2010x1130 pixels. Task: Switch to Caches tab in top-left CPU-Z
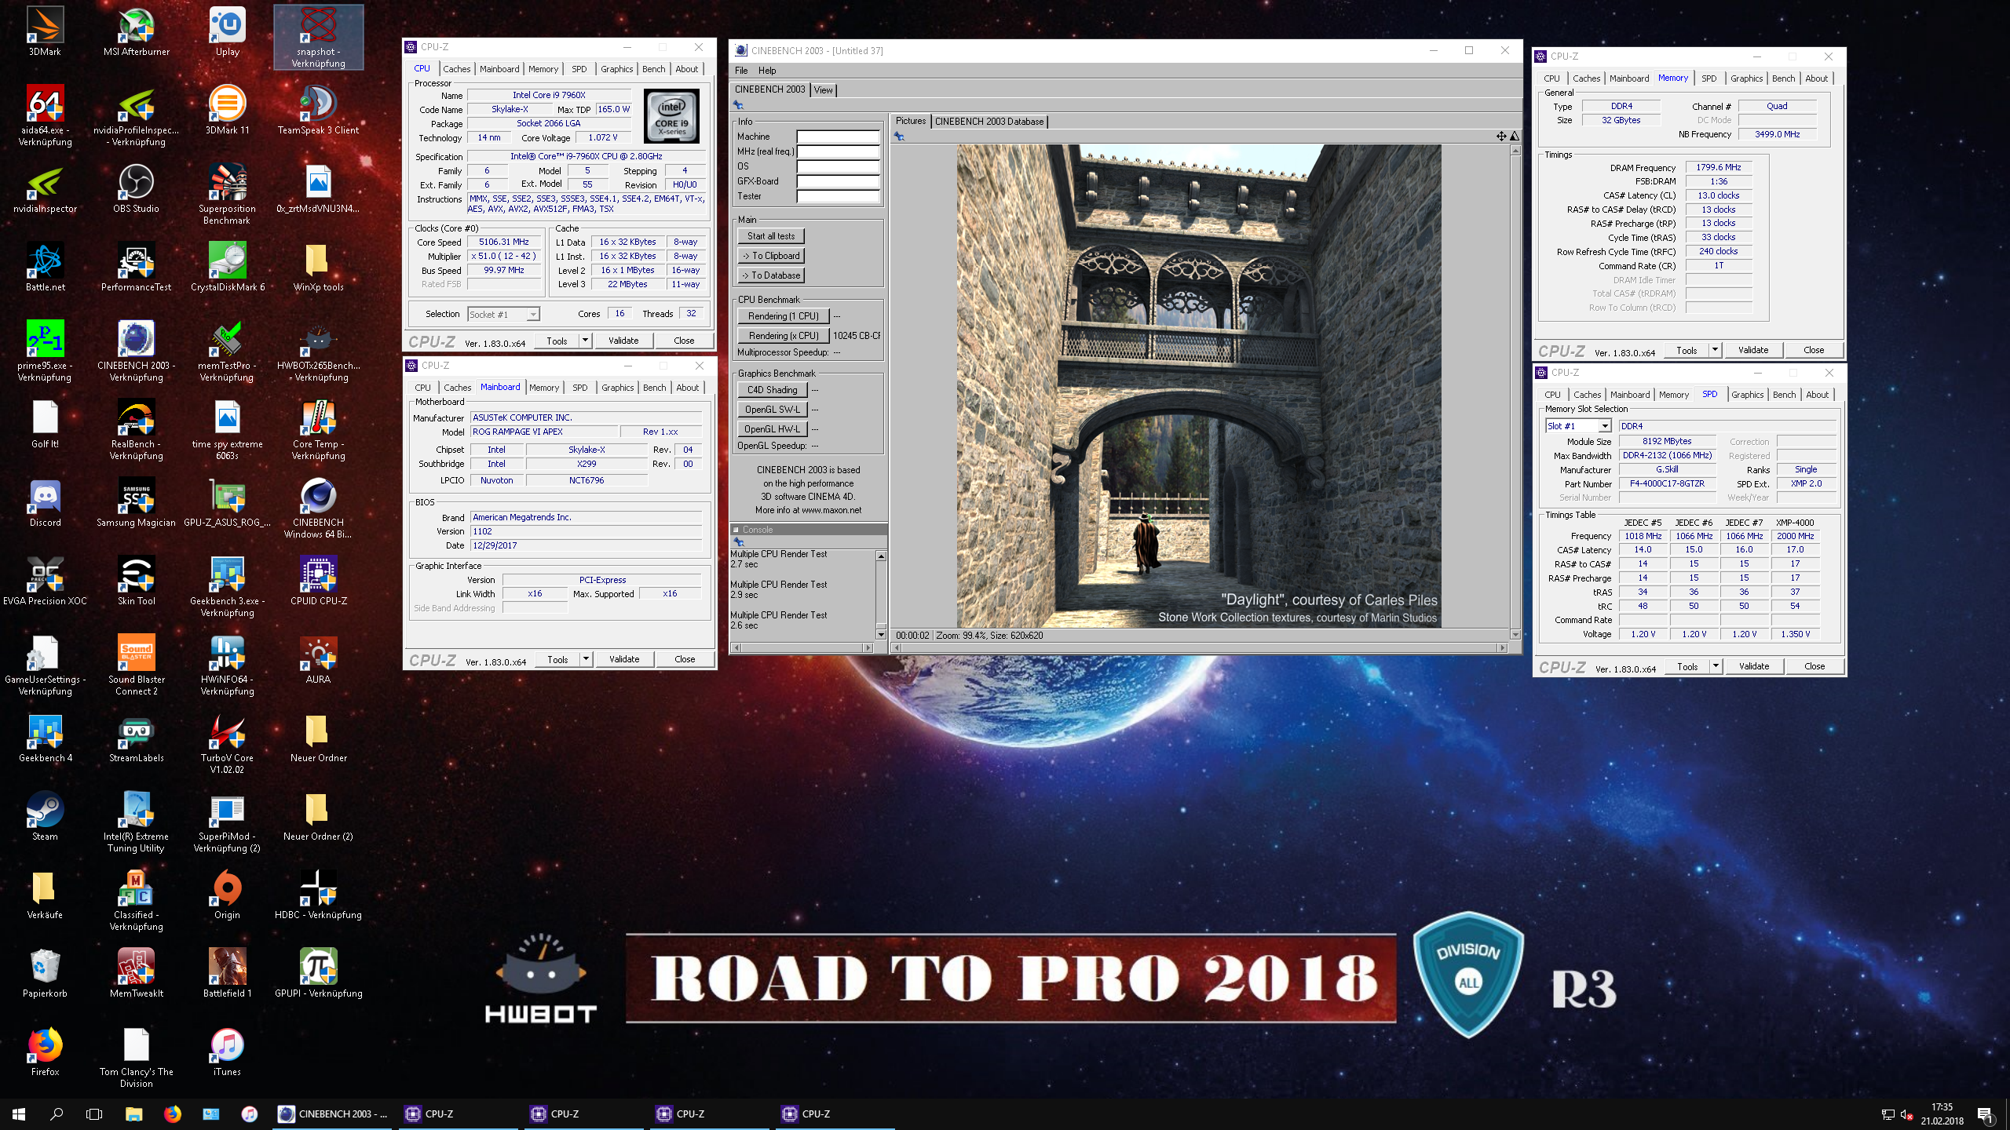[x=456, y=69]
